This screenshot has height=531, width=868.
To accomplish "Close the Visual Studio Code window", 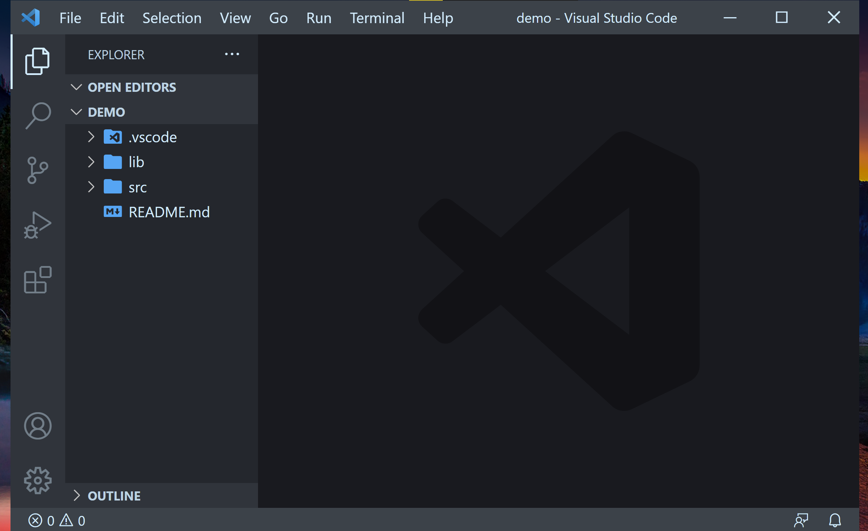I will pos(834,18).
